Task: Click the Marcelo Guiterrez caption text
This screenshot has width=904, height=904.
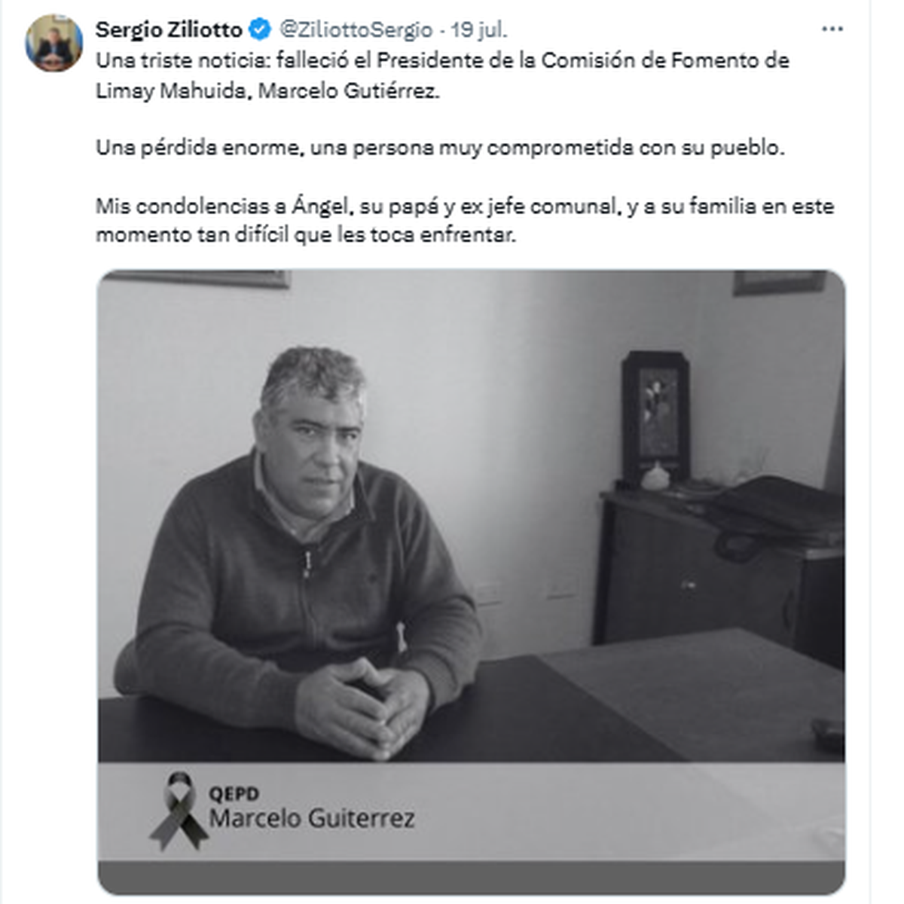Action: 312,818
